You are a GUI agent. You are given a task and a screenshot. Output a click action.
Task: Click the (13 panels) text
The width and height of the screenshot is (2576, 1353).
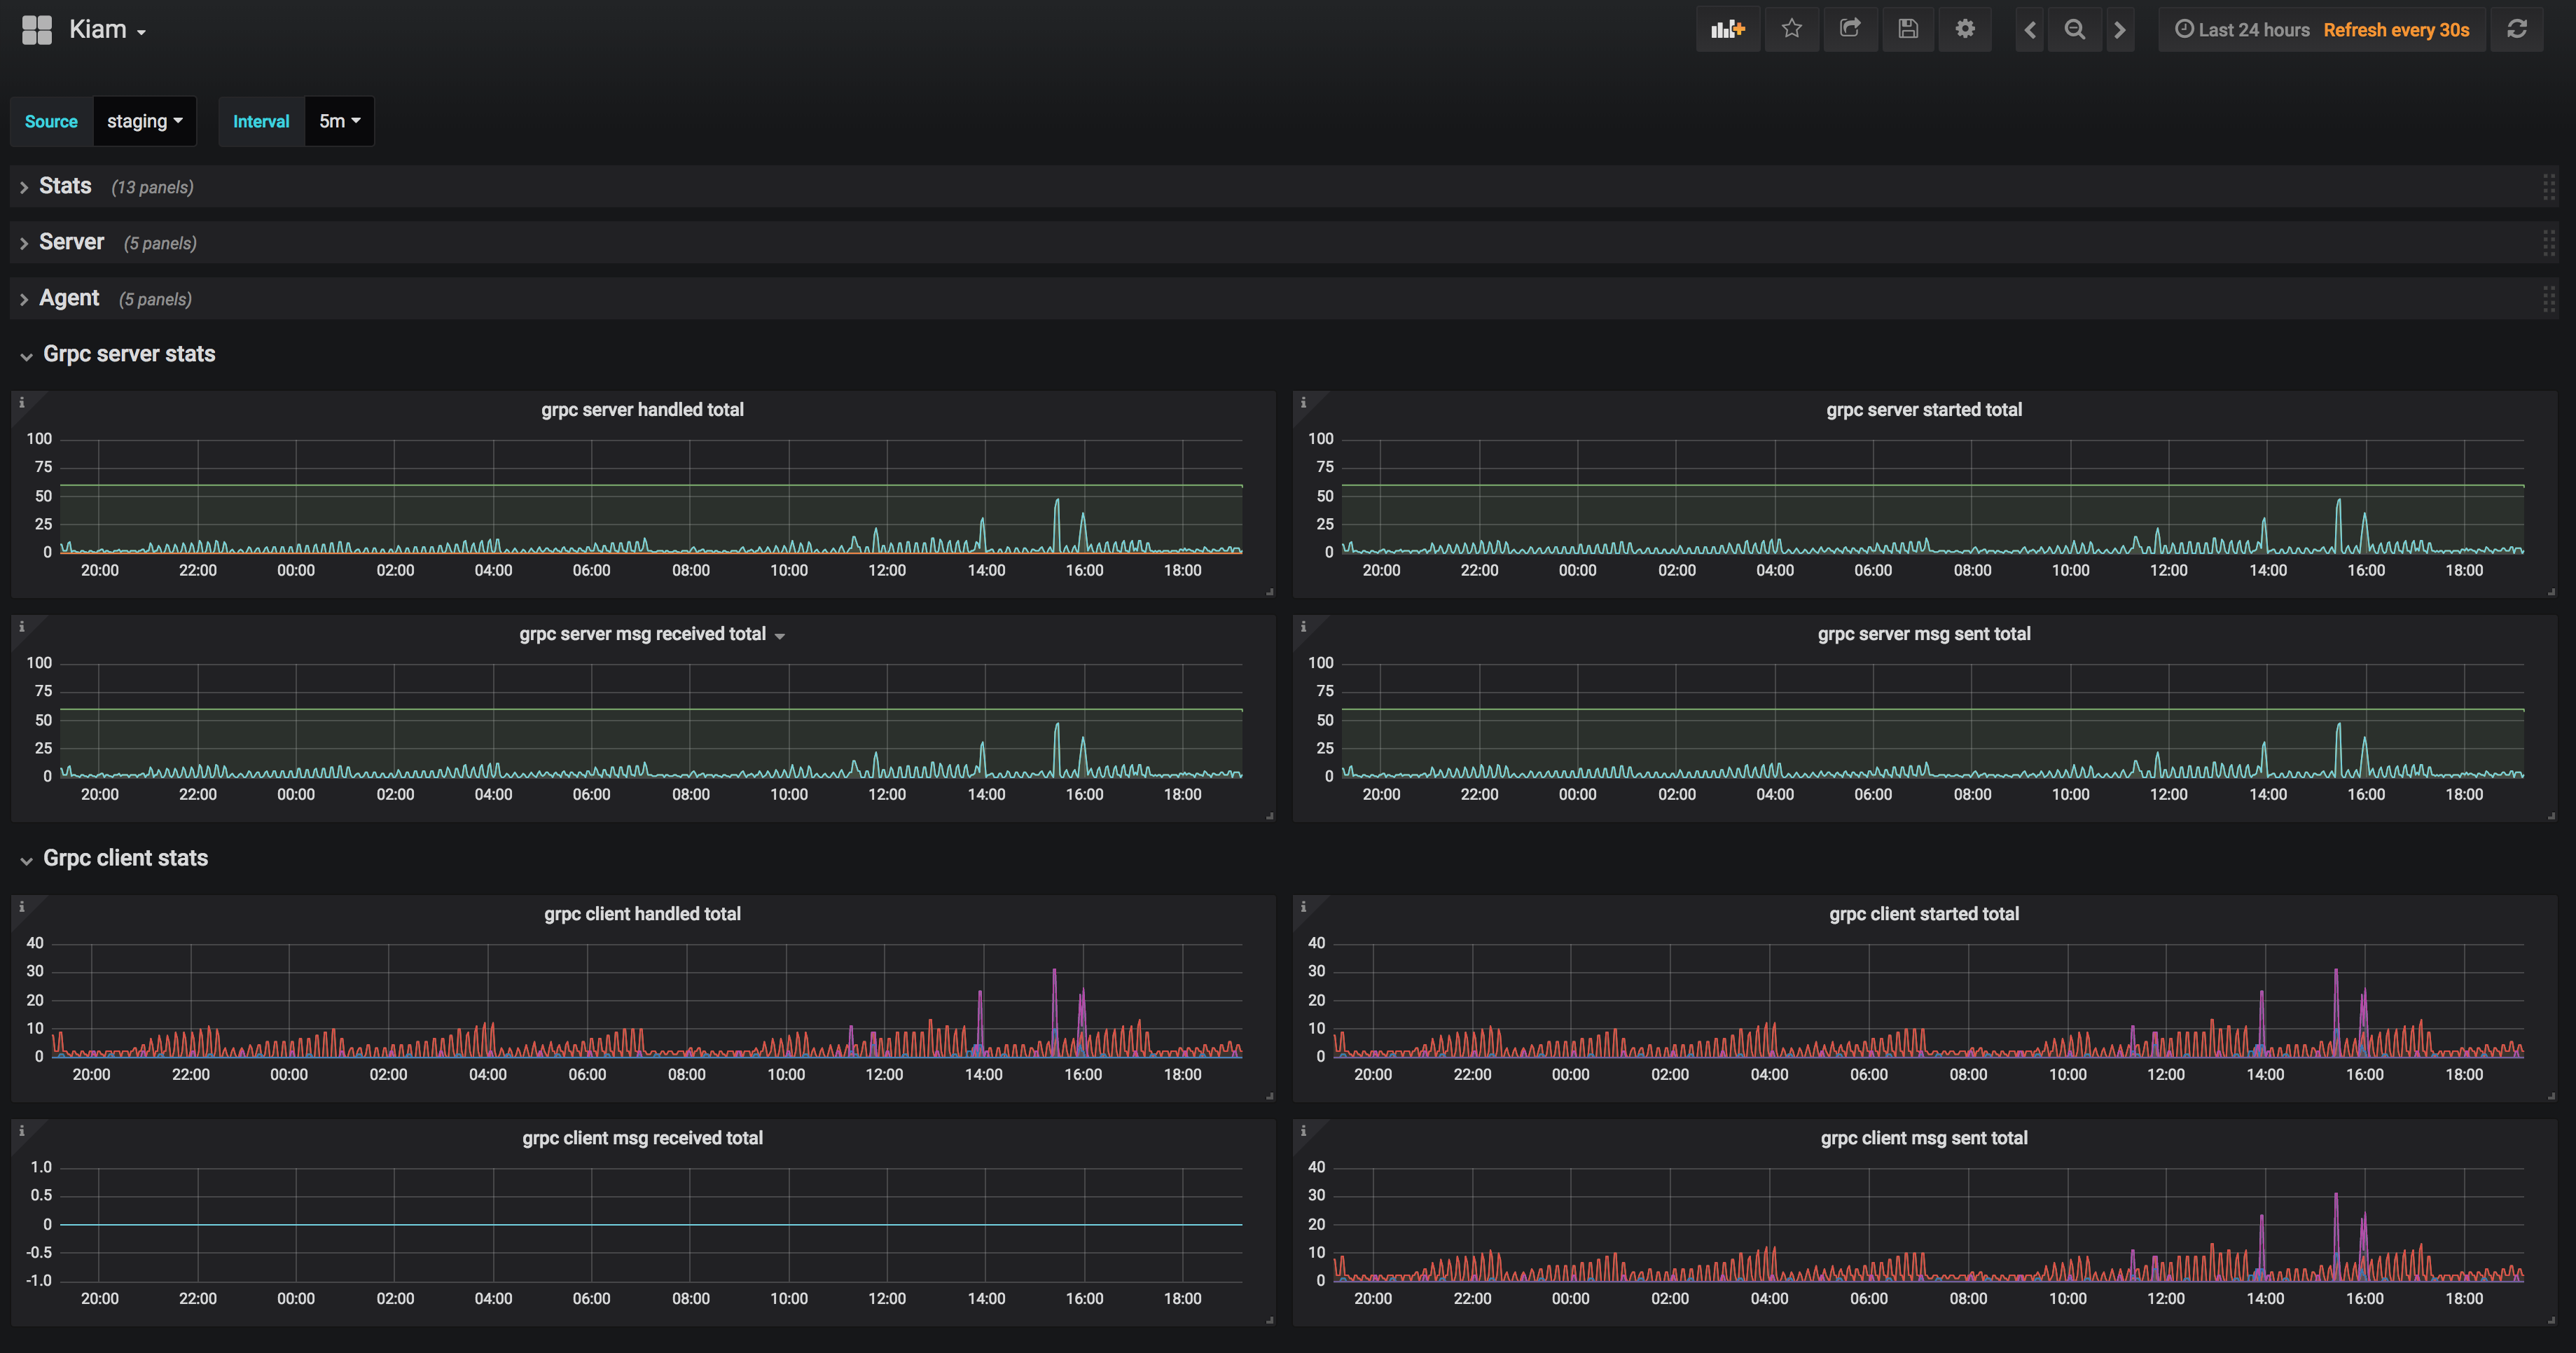pos(152,187)
